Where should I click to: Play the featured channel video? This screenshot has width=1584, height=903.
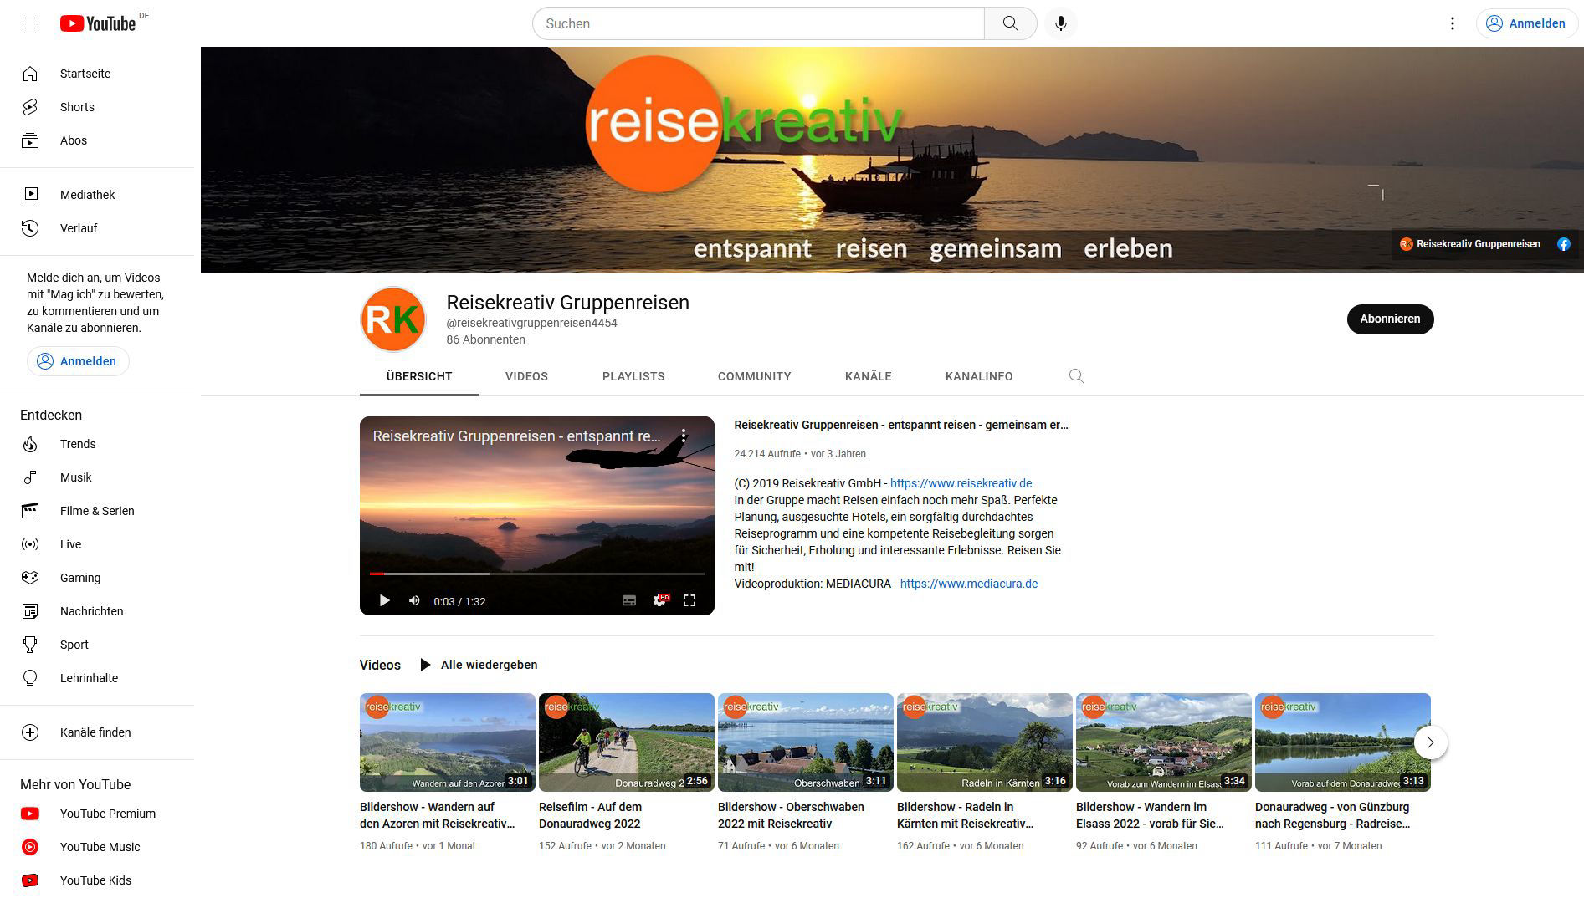click(384, 600)
